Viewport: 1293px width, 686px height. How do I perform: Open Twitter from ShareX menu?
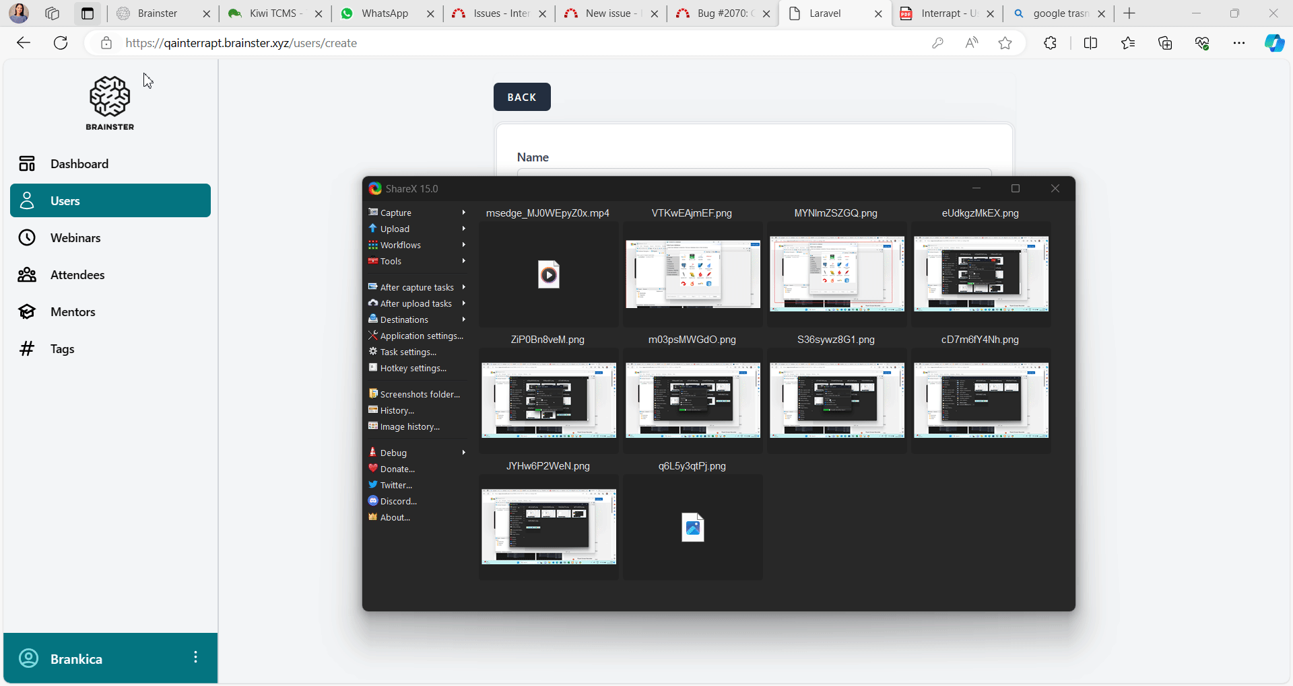[395, 486]
